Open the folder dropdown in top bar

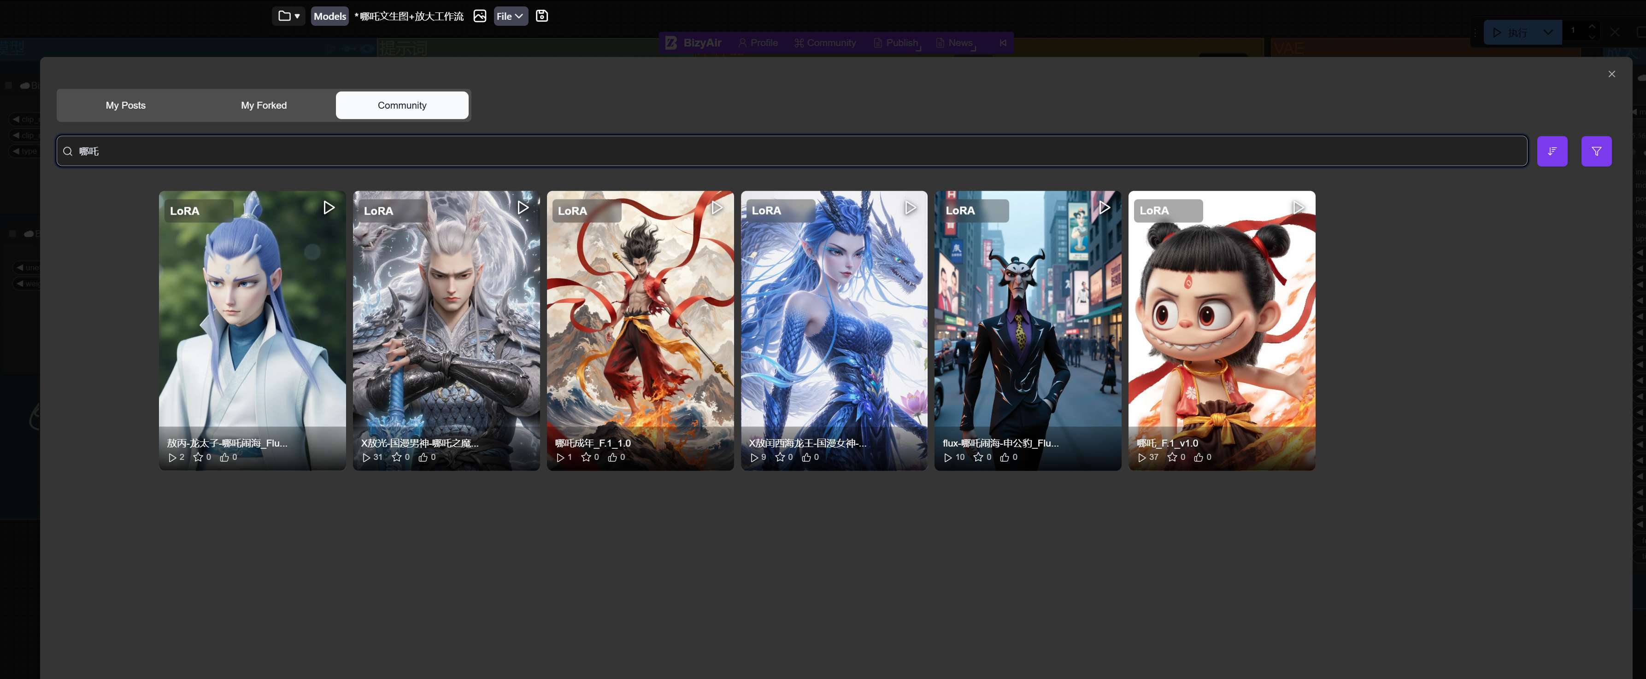(x=288, y=16)
